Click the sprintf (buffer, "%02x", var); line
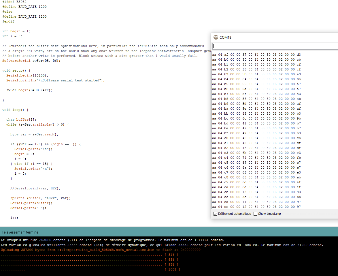 (41, 198)
